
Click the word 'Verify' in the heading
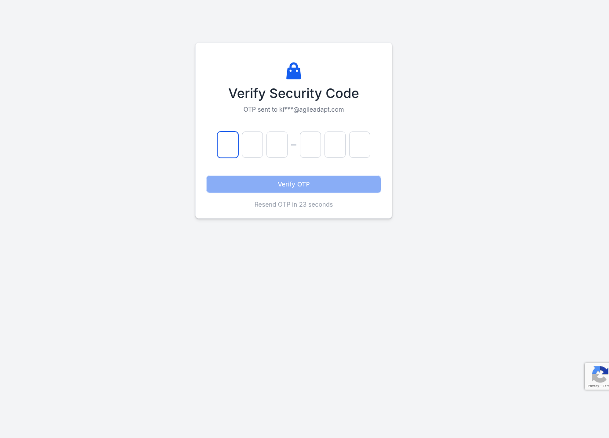point(247,93)
